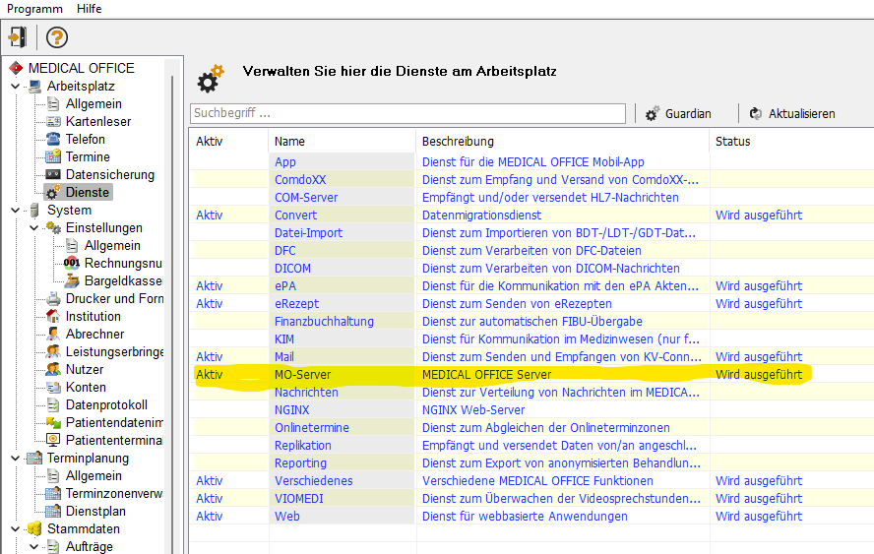
Task: Click the Bargeldkasse cash register icon
Action: 72,280
